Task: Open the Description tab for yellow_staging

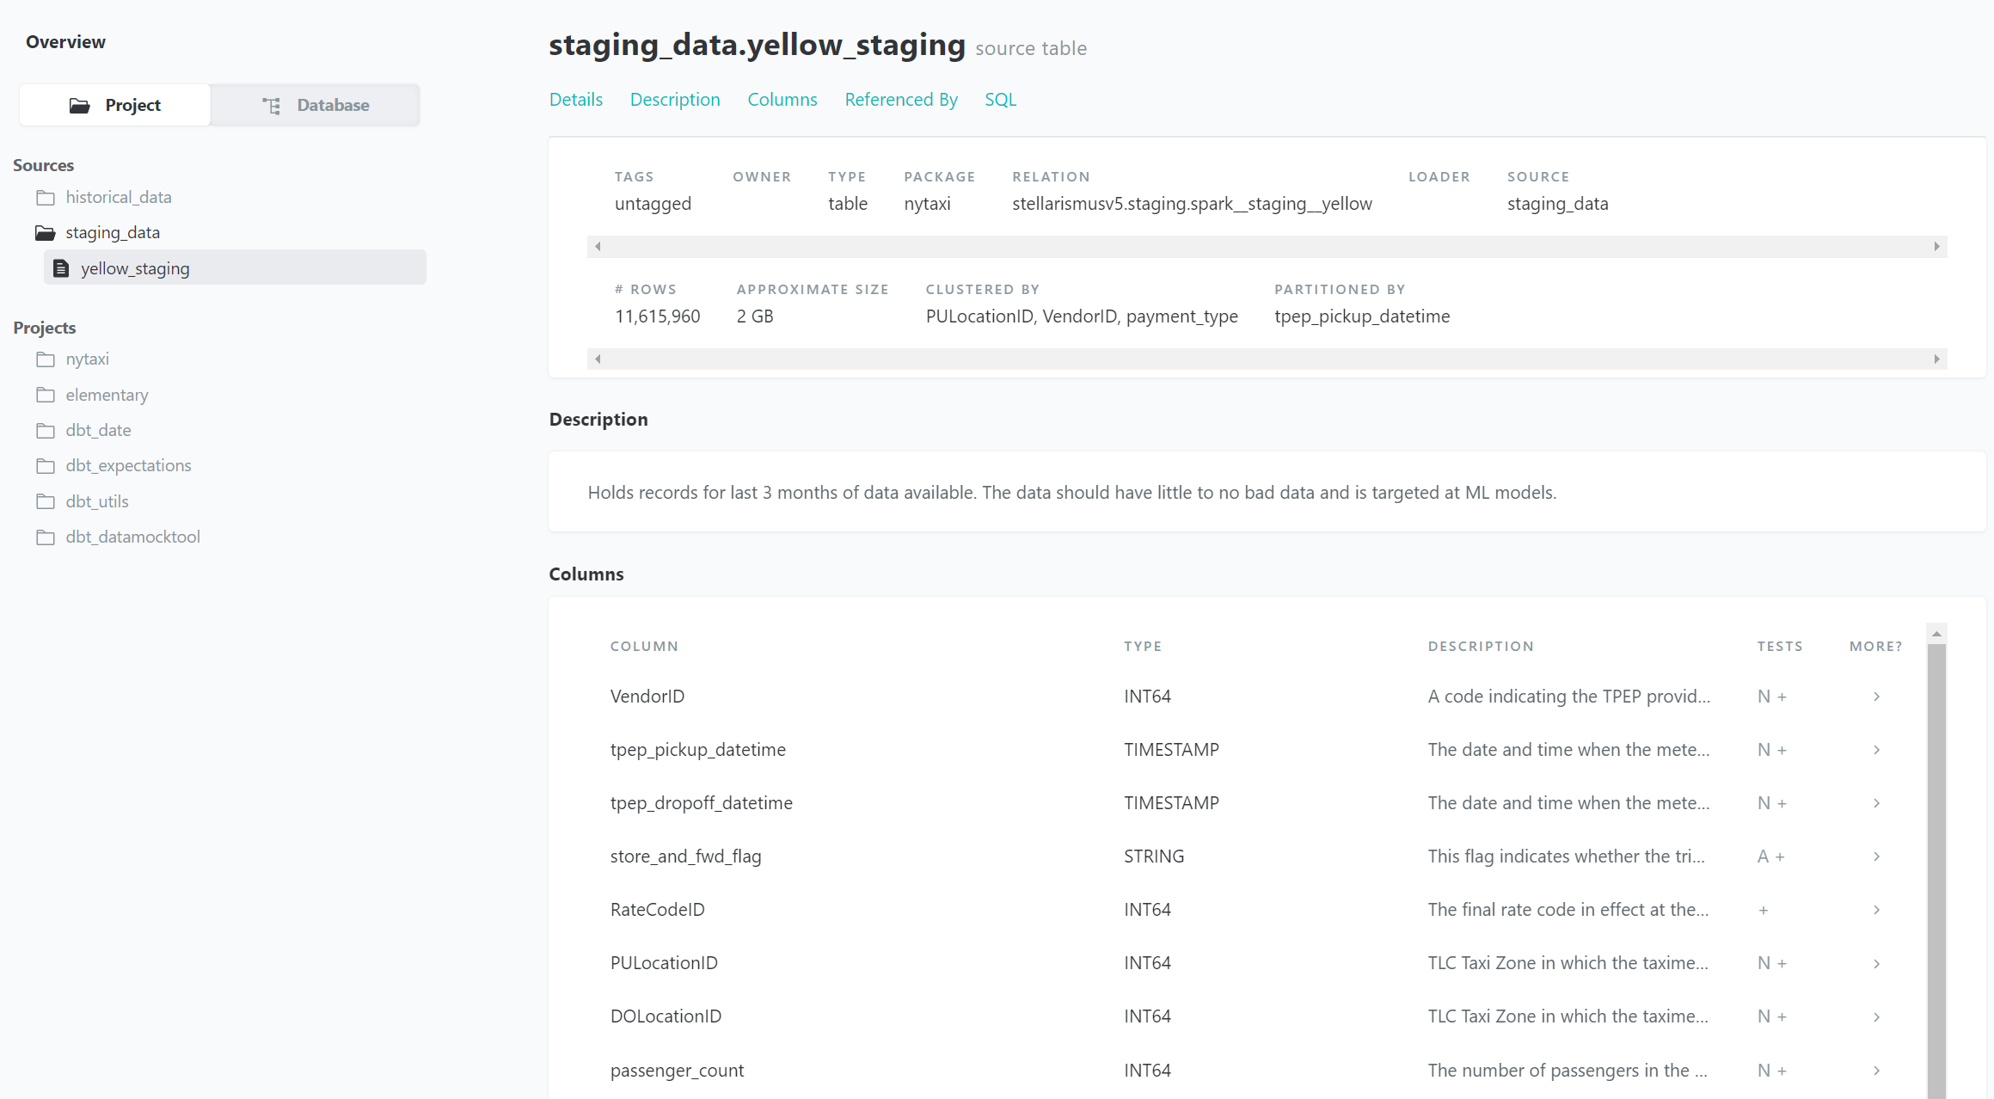Action: coord(673,97)
